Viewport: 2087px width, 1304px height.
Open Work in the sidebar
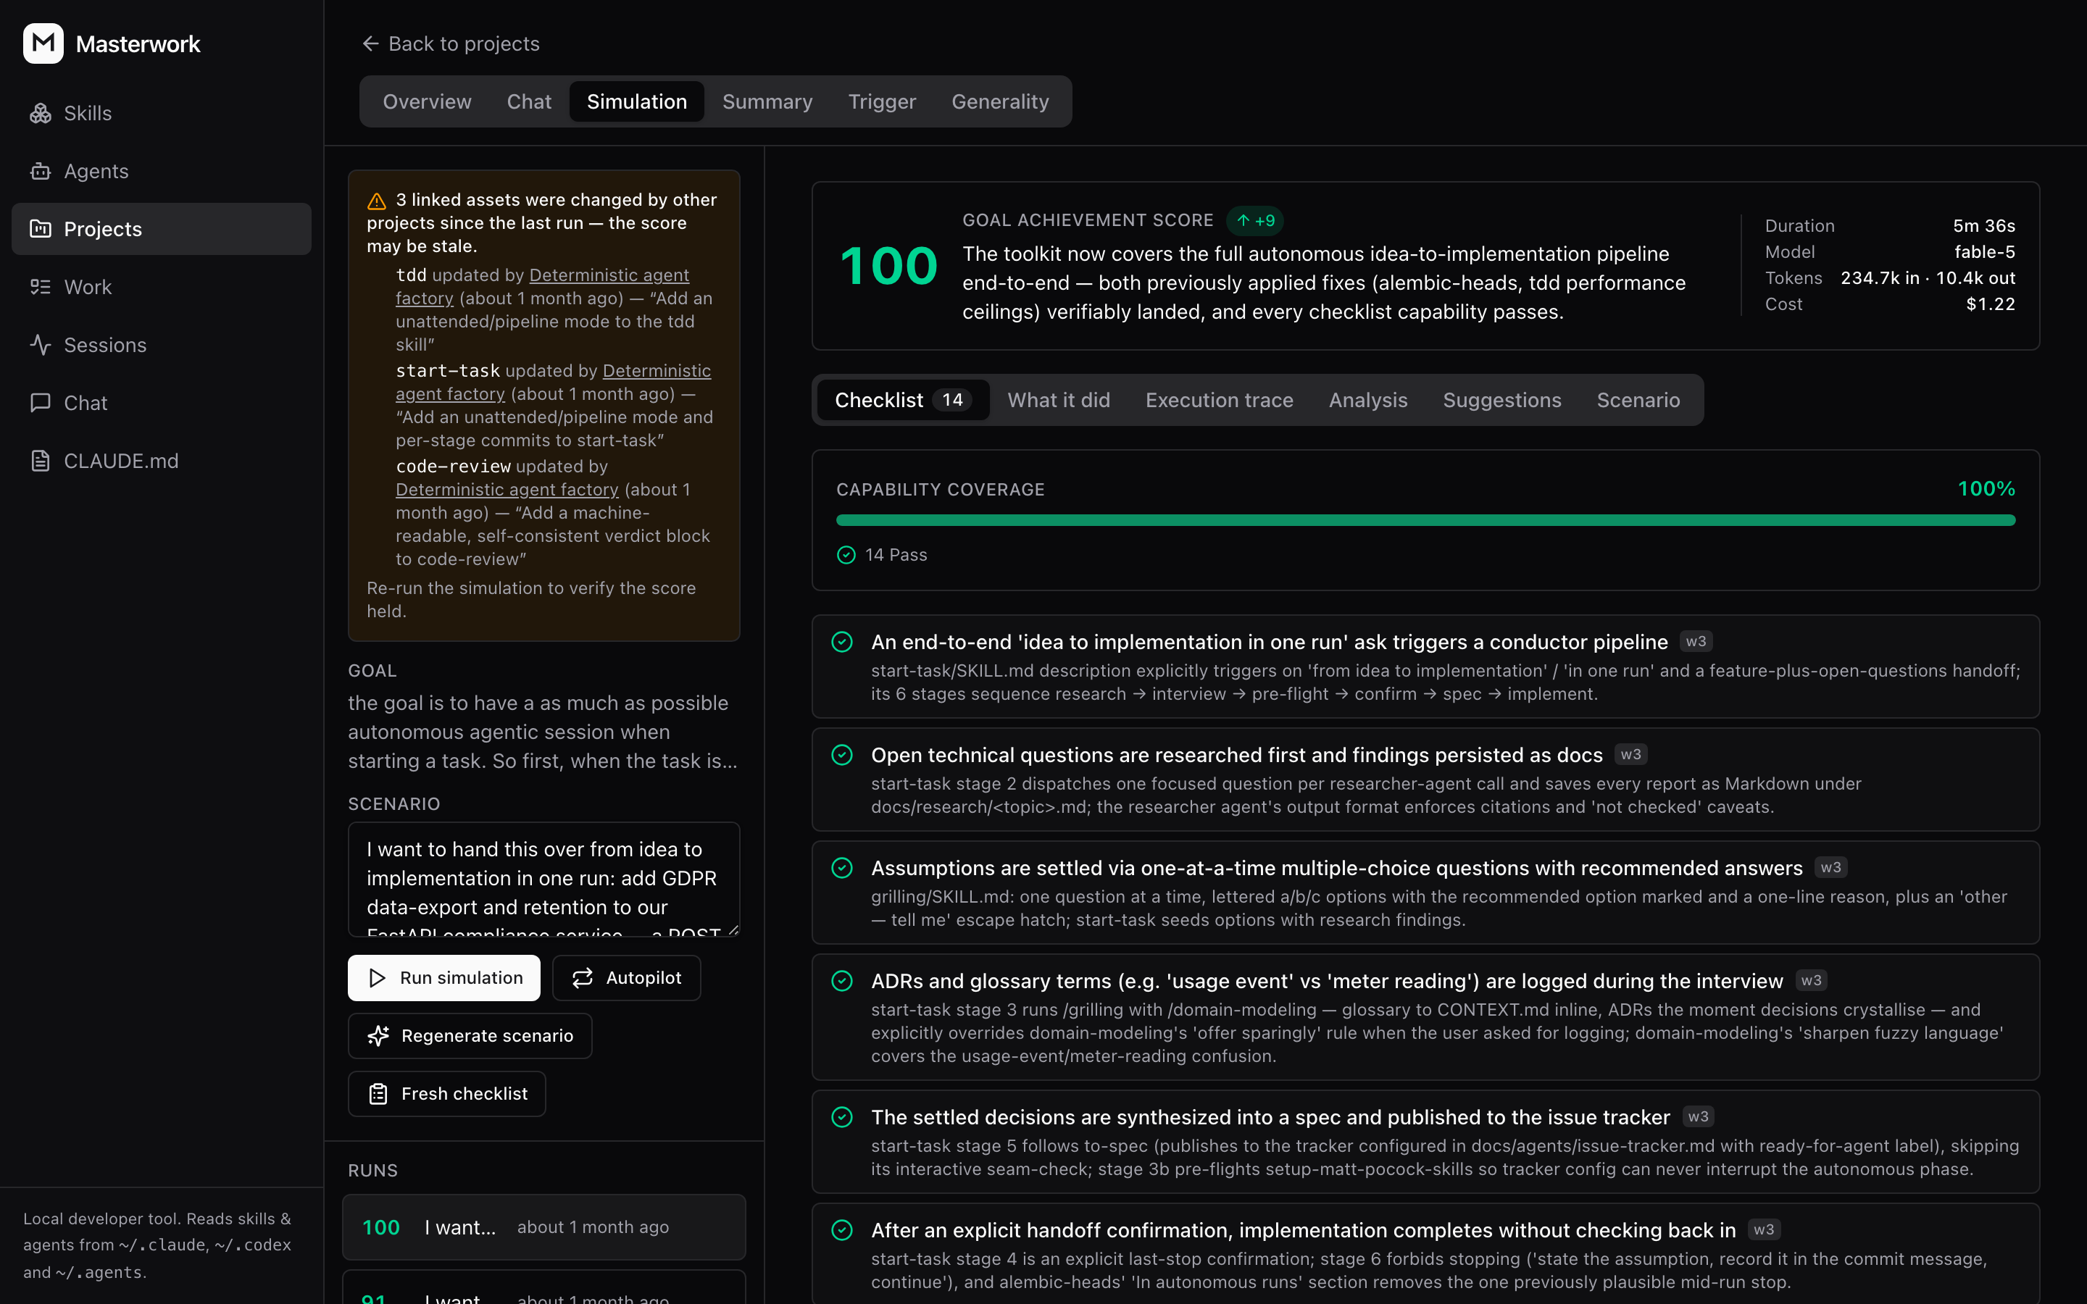tap(162, 287)
